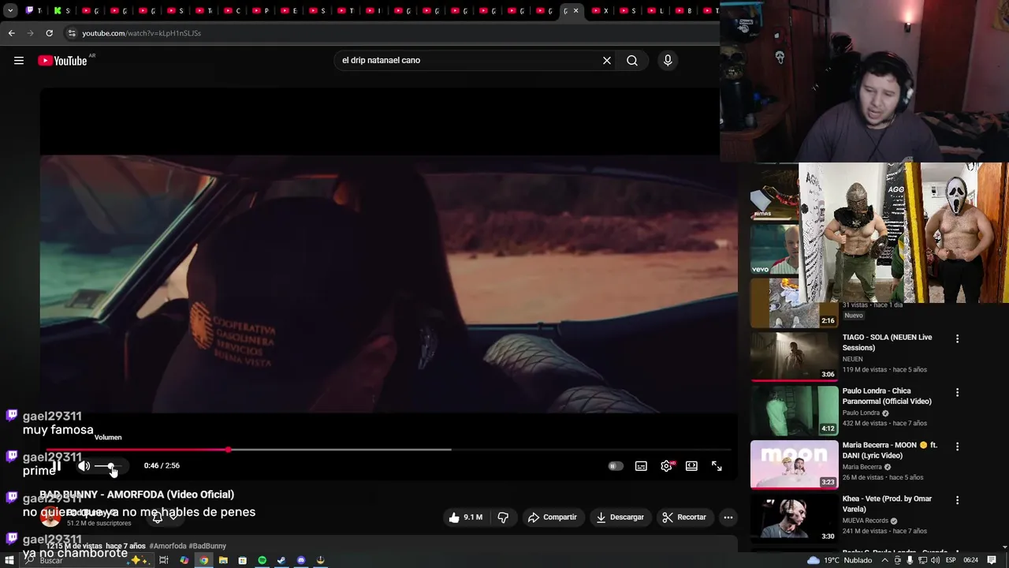Start voice search with microphone
This screenshot has width=1009, height=568.
(668, 61)
